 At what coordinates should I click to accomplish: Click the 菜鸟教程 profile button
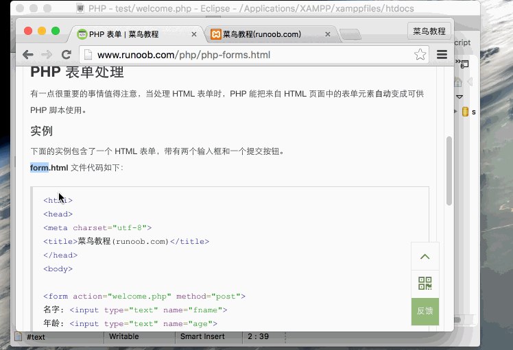click(429, 32)
